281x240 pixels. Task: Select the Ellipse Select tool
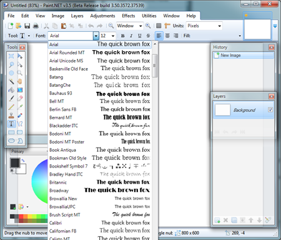point(11,73)
